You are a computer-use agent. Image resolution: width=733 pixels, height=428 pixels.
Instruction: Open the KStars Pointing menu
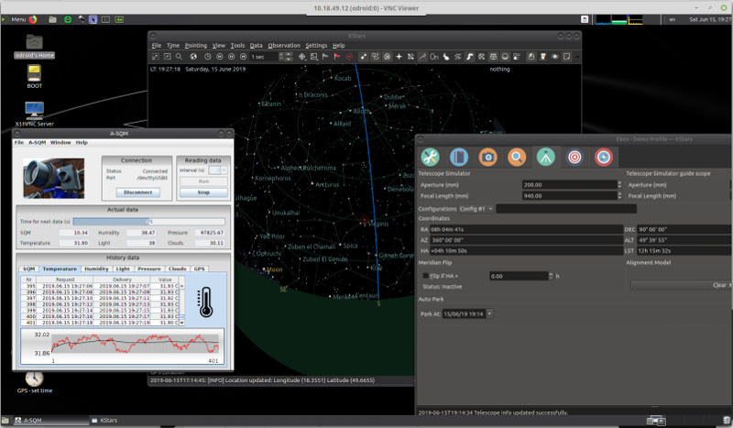coord(195,46)
